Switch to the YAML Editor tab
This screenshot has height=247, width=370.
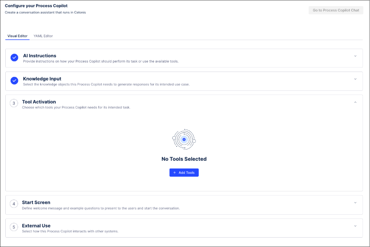[x=43, y=36]
